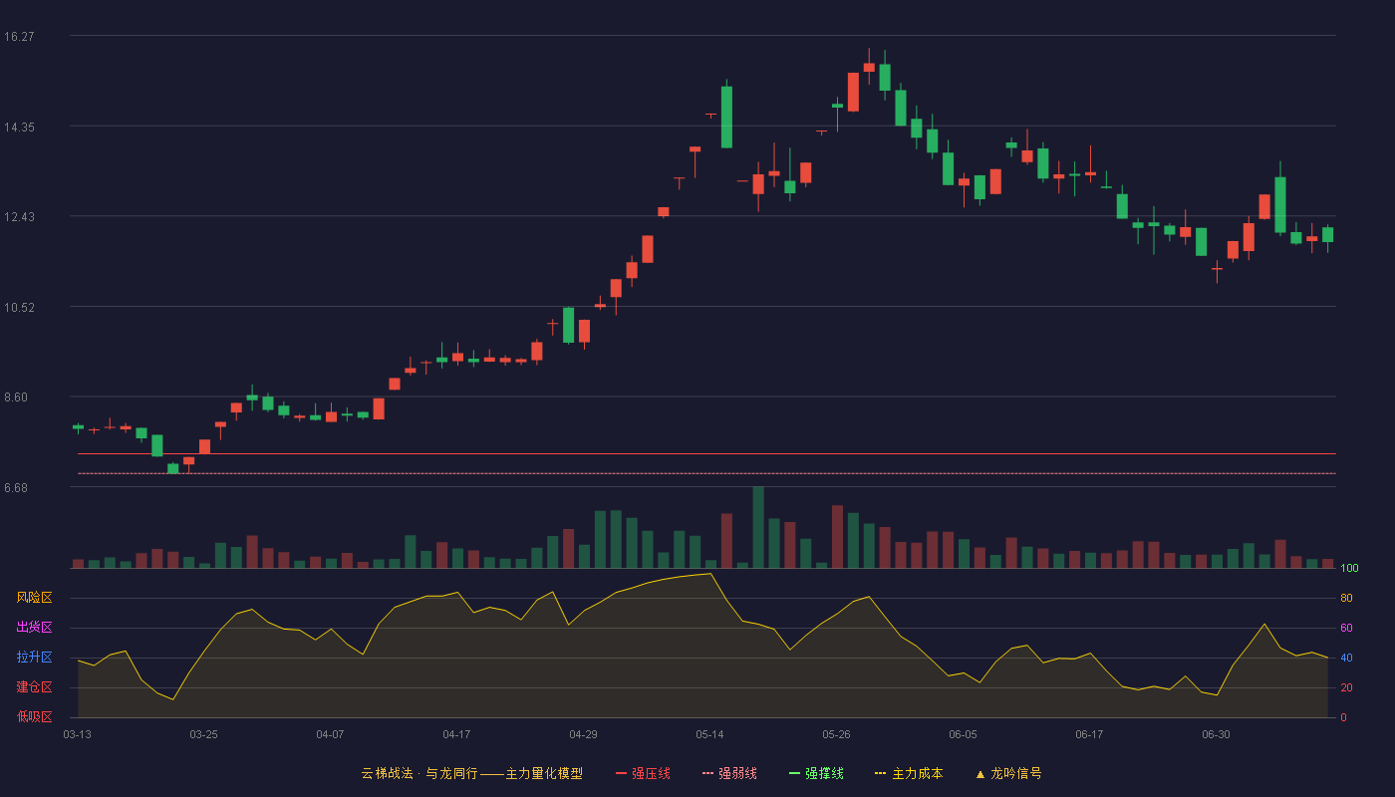Image resolution: width=1395 pixels, height=797 pixels.
Task: Click the 风险区 zone label
Action: [x=34, y=598]
